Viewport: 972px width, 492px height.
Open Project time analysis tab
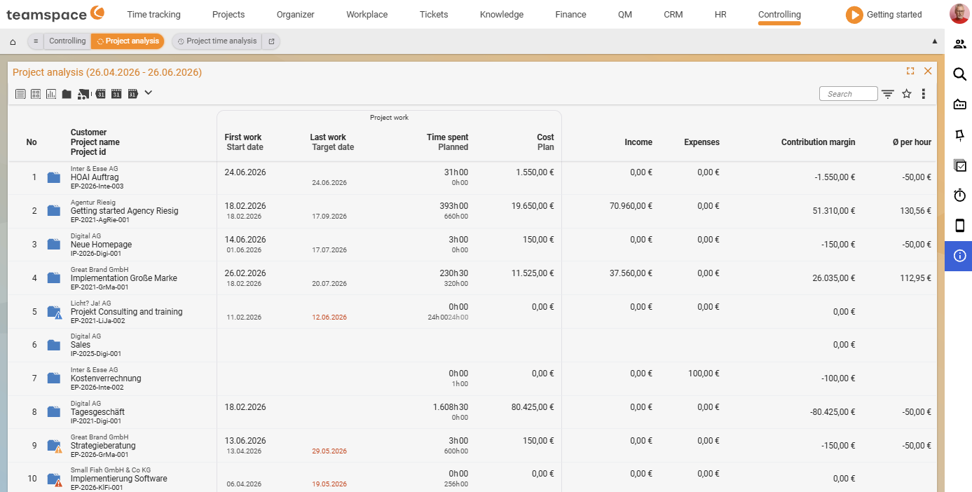point(217,41)
